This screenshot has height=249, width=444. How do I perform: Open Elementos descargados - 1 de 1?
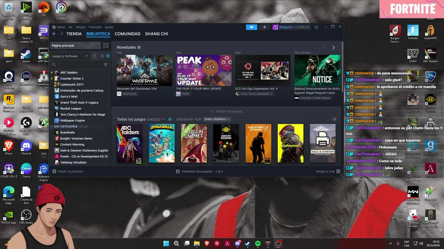click(x=203, y=172)
